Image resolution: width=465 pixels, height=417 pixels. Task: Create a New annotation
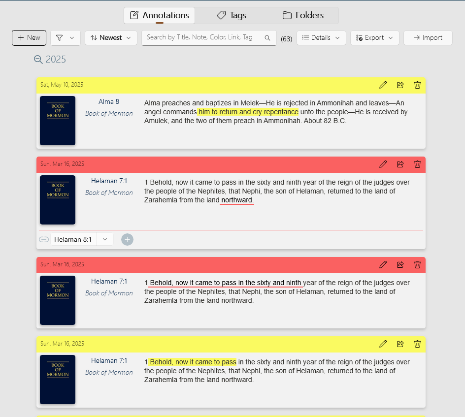point(29,38)
